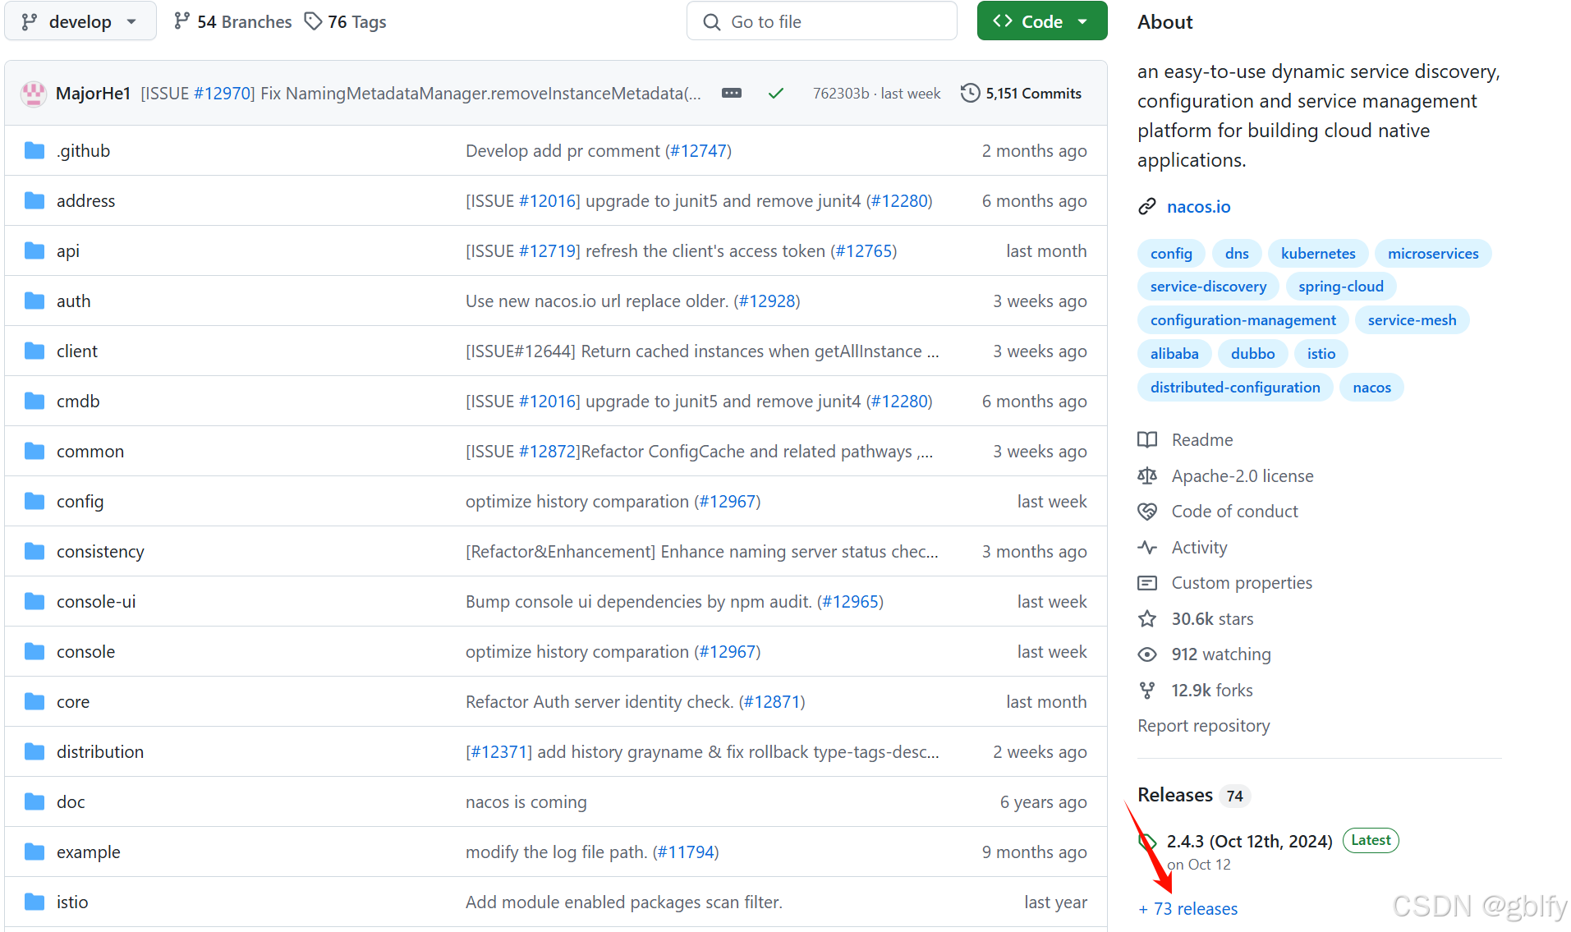Image resolution: width=1571 pixels, height=932 pixels.
Task: Open the .github folder
Action: pos(83,151)
